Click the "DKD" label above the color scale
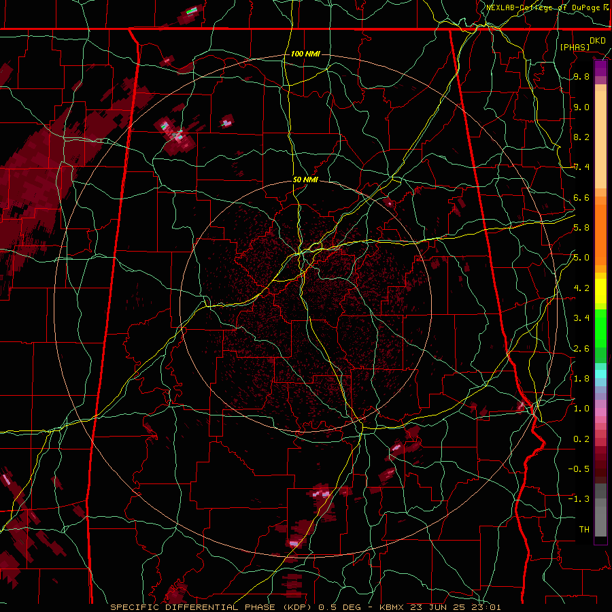The height and width of the screenshot is (612, 612). tap(598, 41)
